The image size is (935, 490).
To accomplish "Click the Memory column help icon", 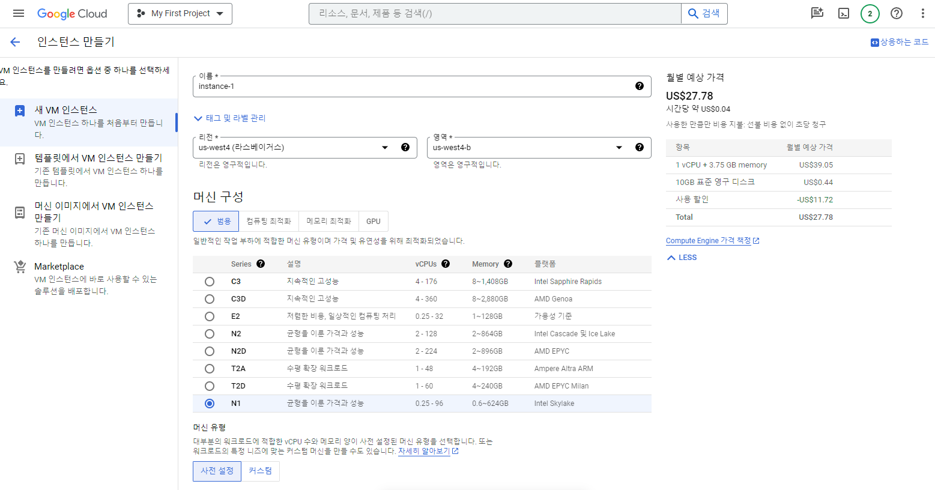I will pos(508,264).
